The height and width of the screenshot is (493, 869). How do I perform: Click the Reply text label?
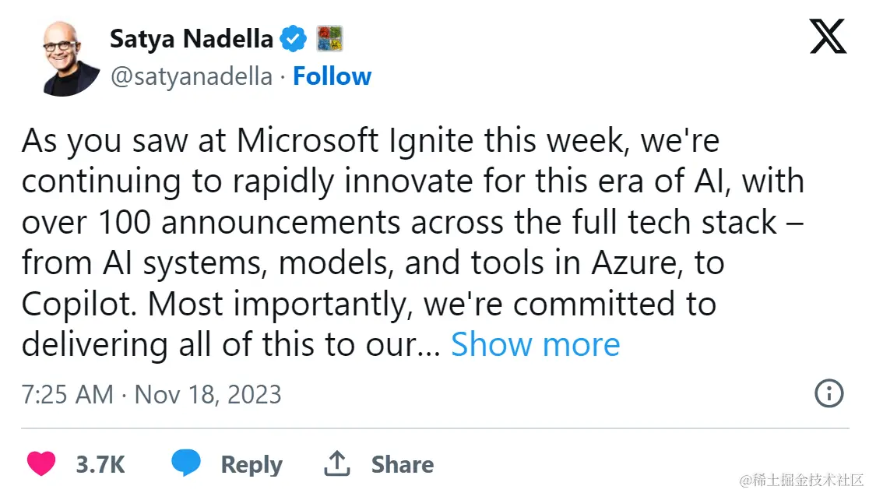click(251, 465)
